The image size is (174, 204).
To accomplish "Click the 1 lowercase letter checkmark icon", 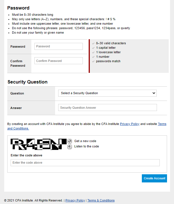I will point(93,52).
